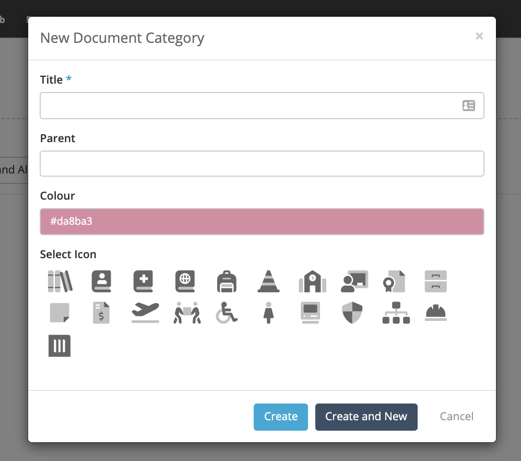Select the address book icon
This screenshot has width=521, height=461.
pos(101,281)
